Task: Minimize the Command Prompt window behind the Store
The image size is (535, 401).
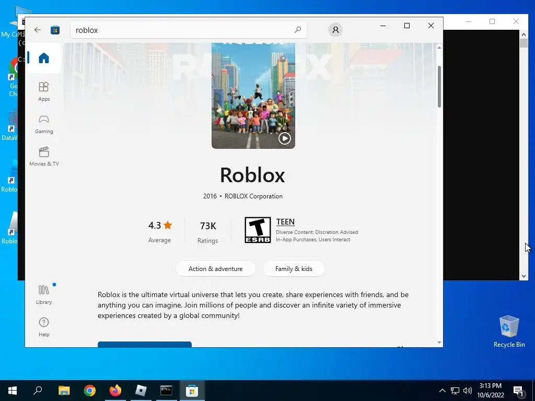Action: 469,21
